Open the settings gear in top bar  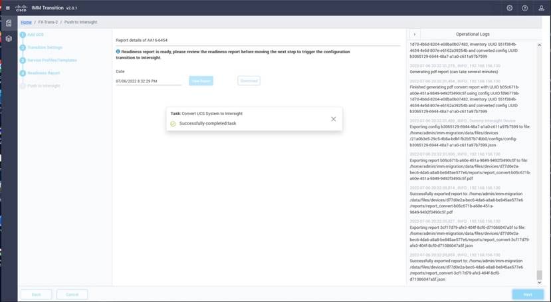[x=510, y=8]
